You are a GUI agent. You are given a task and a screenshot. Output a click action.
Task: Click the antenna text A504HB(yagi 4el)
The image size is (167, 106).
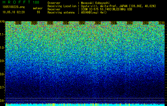click(94, 12)
